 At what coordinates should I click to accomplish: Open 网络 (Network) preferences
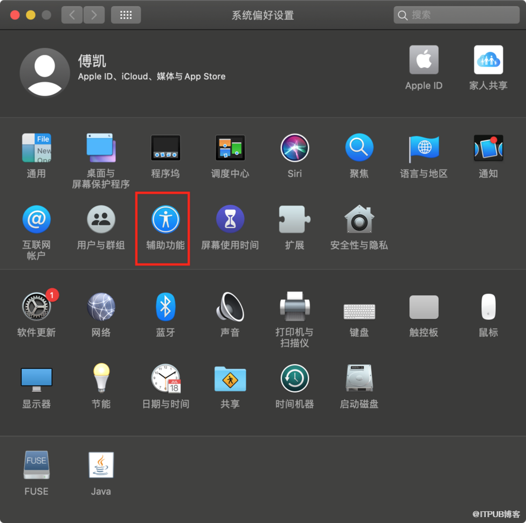coord(101,306)
